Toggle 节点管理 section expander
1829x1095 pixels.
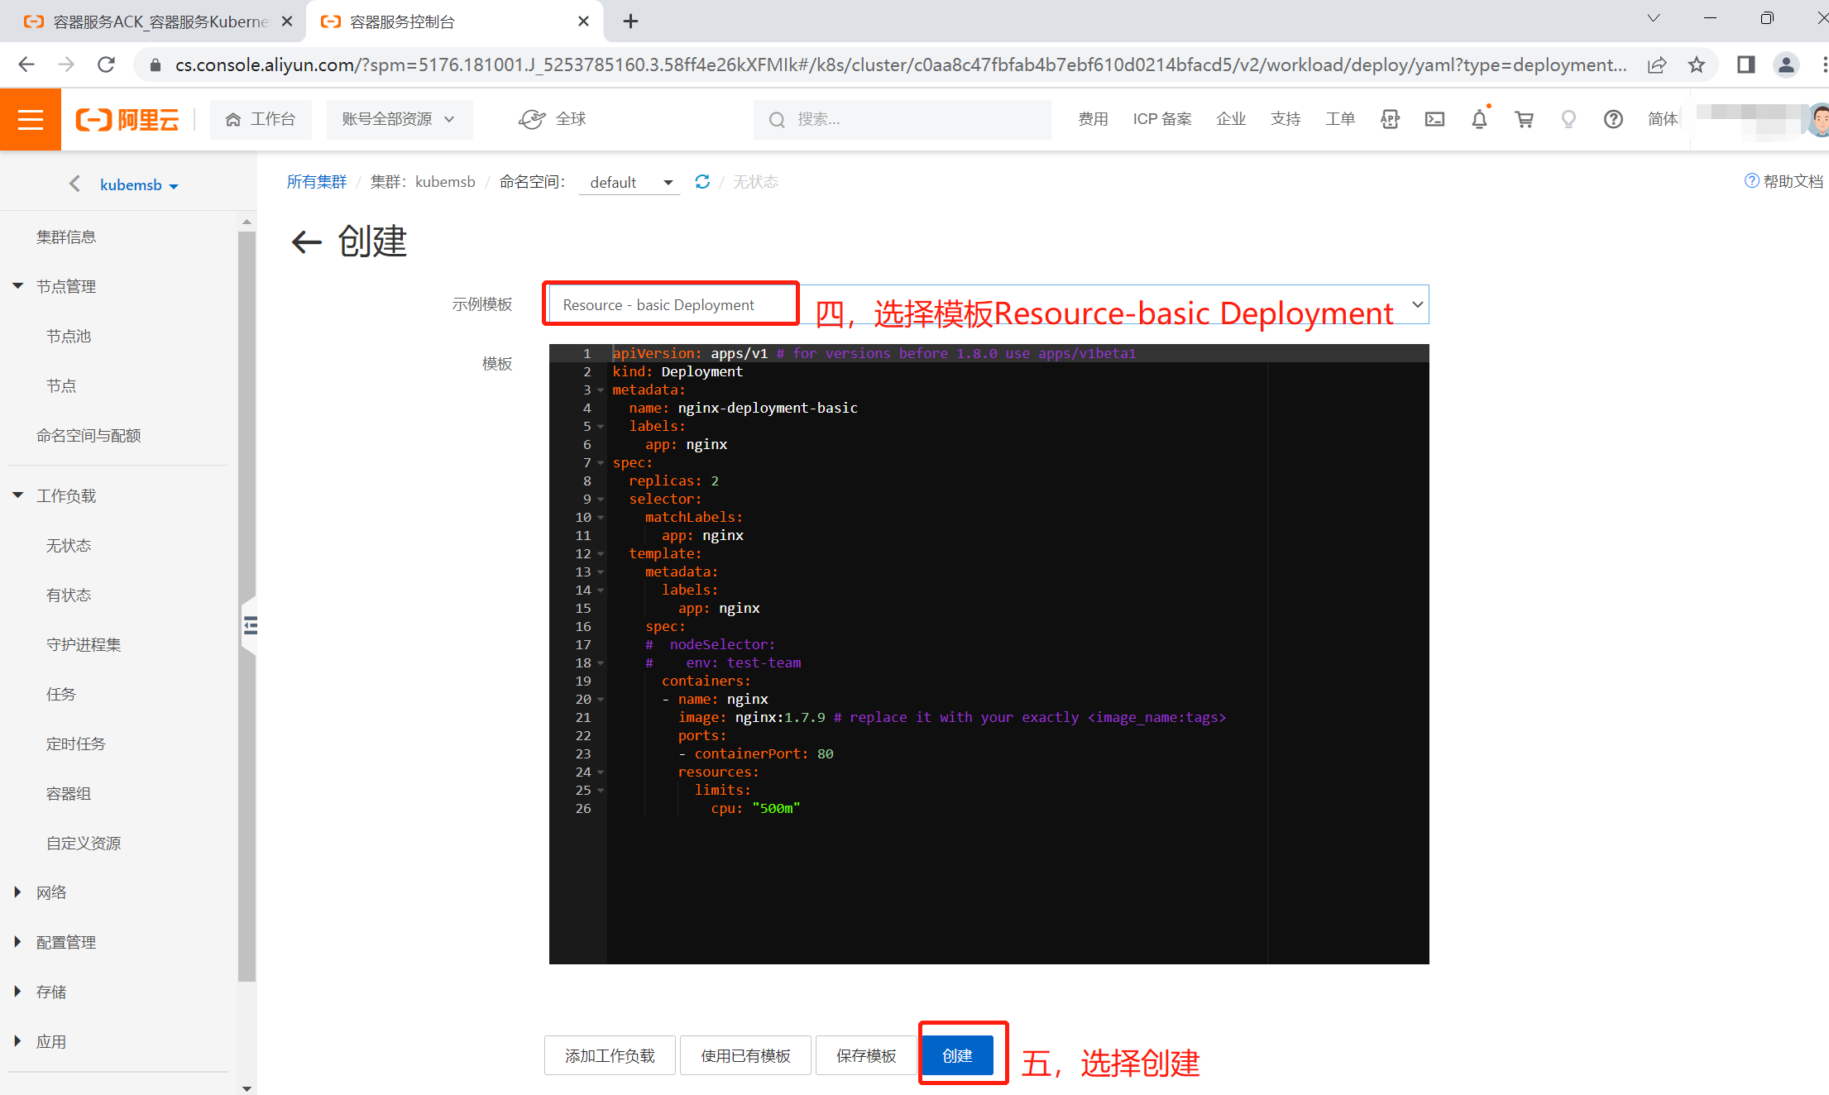(x=18, y=285)
